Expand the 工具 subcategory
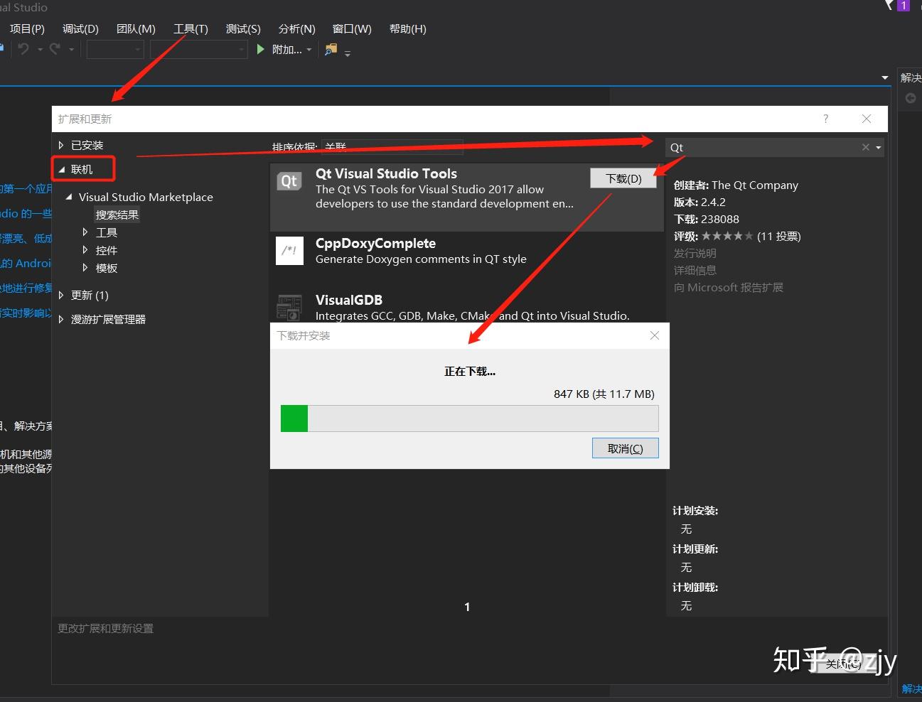Image resolution: width=922 pixels, height=702 pixels. [85, 232]
